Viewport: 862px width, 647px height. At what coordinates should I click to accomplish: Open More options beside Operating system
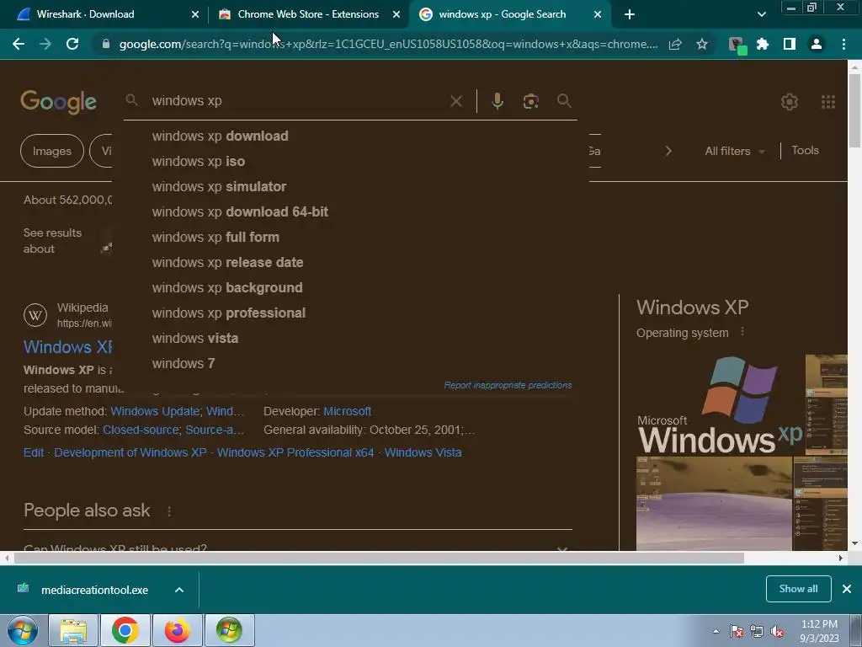pos(742,332)
